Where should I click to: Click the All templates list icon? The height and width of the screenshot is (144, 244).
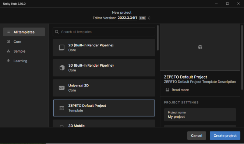pyautogui.click(x=8, y=32)
